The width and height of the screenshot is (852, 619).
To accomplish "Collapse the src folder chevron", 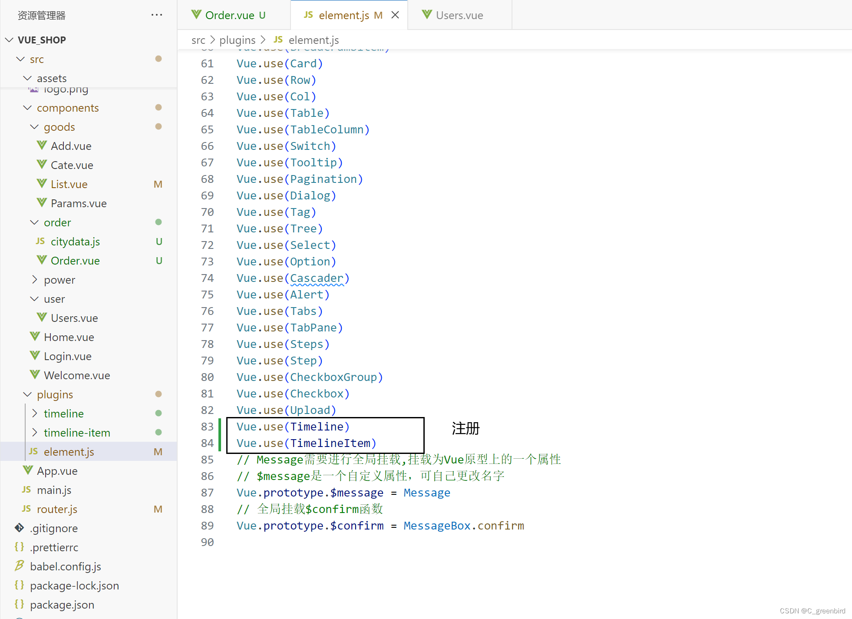I will (20, 59).
